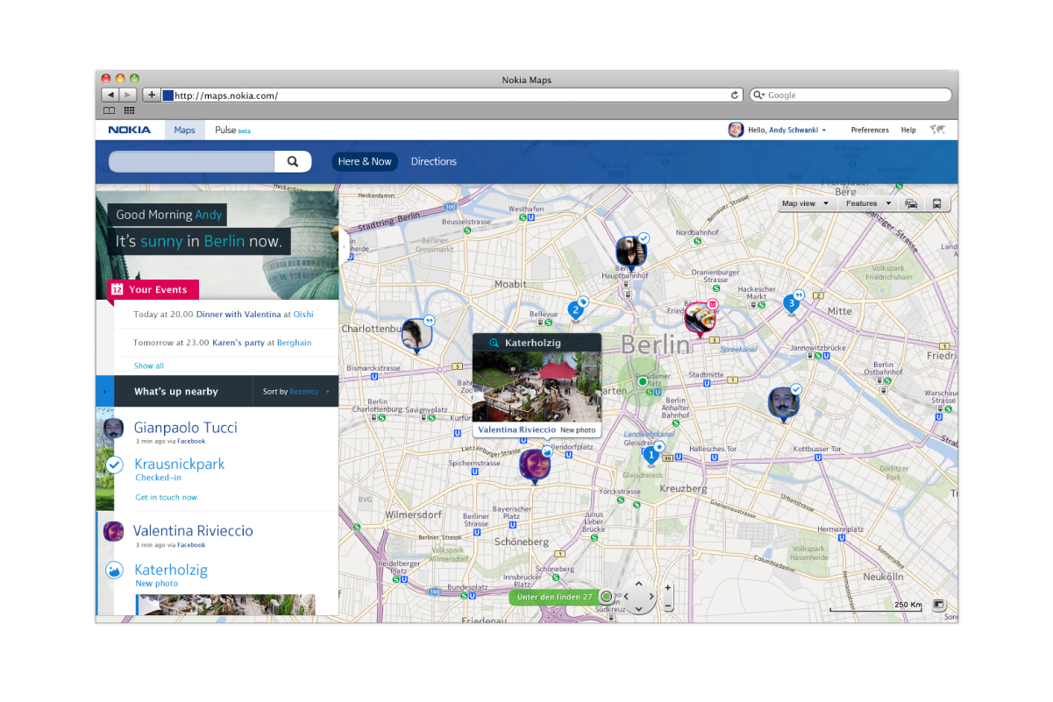Toggle the traffic car layer icon

(x=912, y=203)
